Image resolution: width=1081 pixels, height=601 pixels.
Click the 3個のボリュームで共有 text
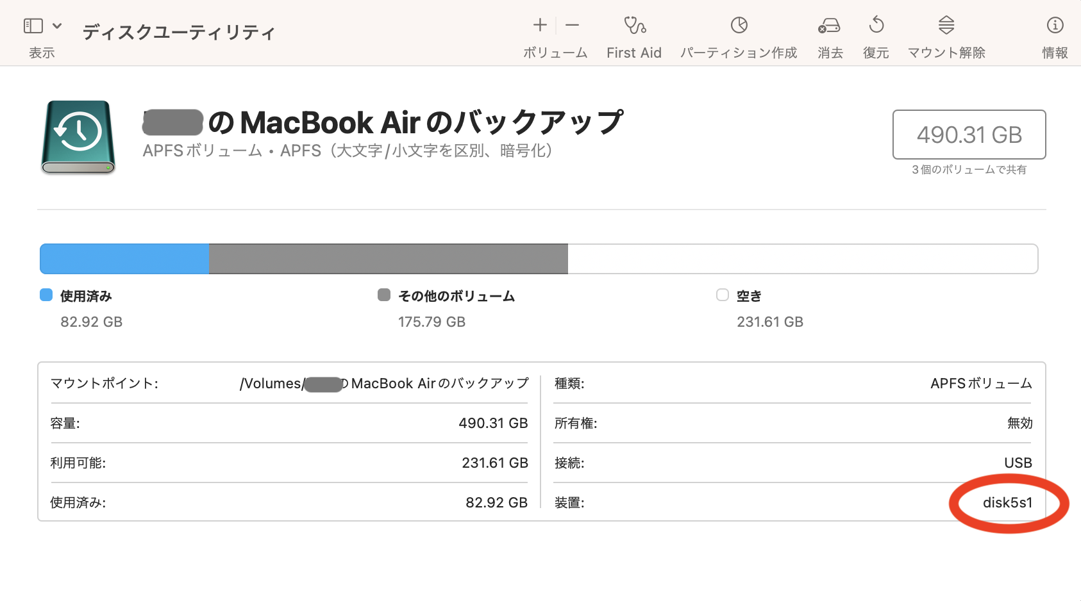[969, 169]
